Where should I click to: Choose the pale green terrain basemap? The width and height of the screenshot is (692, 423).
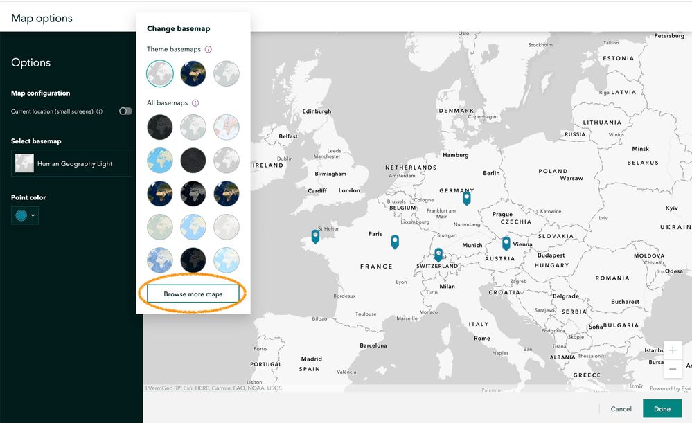(160, 226)
